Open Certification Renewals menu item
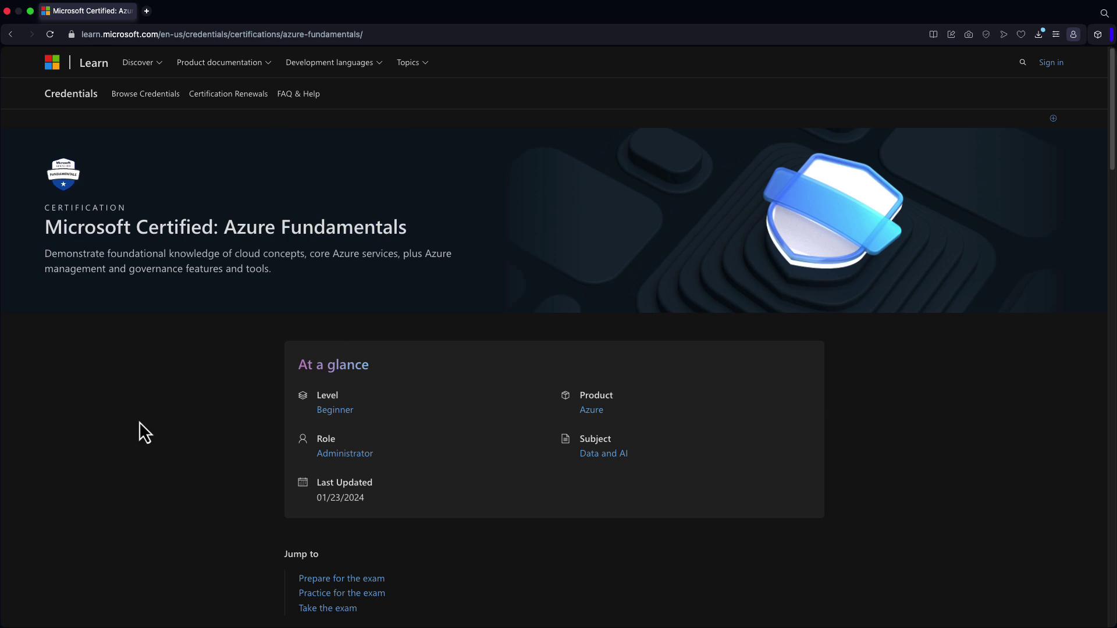Viewport: 1117px width, 628px height. click(x=228, y=94)
